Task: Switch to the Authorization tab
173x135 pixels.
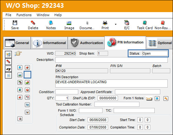Action: (86, 43)
